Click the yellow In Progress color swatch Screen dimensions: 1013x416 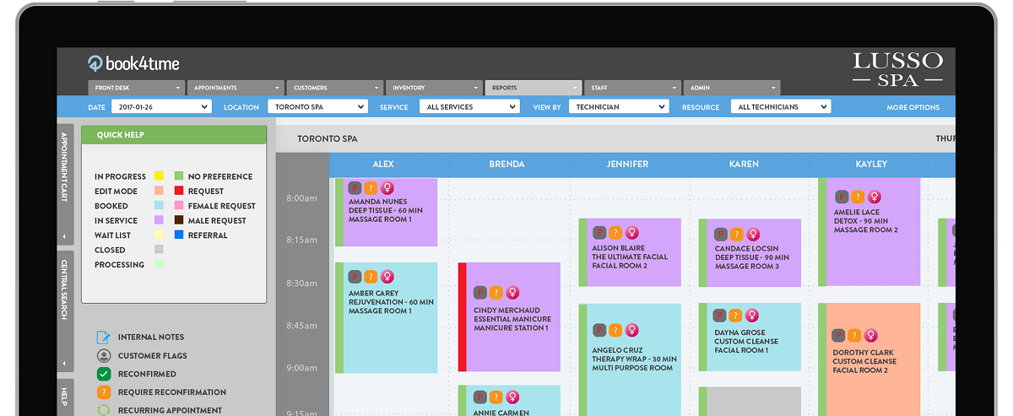[159, 176]
